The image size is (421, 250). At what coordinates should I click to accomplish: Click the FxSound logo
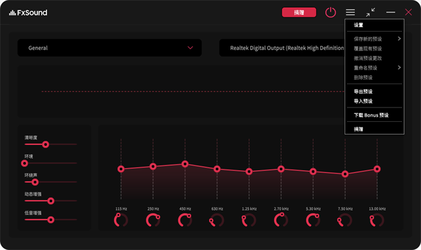pyautogui.click(x=28, y=12)
